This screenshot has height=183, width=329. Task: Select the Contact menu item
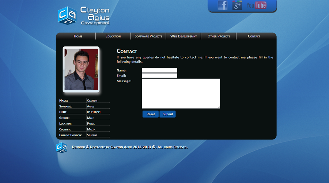254,36
